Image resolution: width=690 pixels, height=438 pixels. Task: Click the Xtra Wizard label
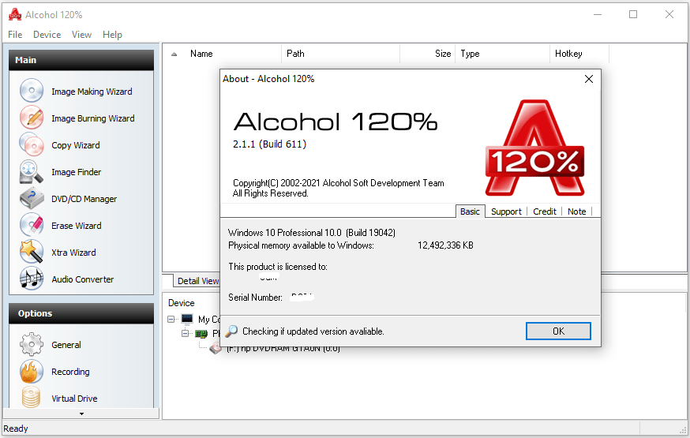73,253
